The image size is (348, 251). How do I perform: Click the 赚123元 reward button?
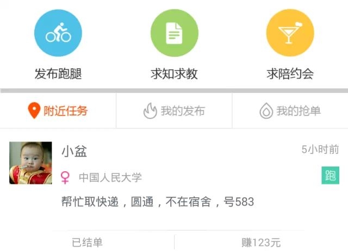click(x=261, y=242)
